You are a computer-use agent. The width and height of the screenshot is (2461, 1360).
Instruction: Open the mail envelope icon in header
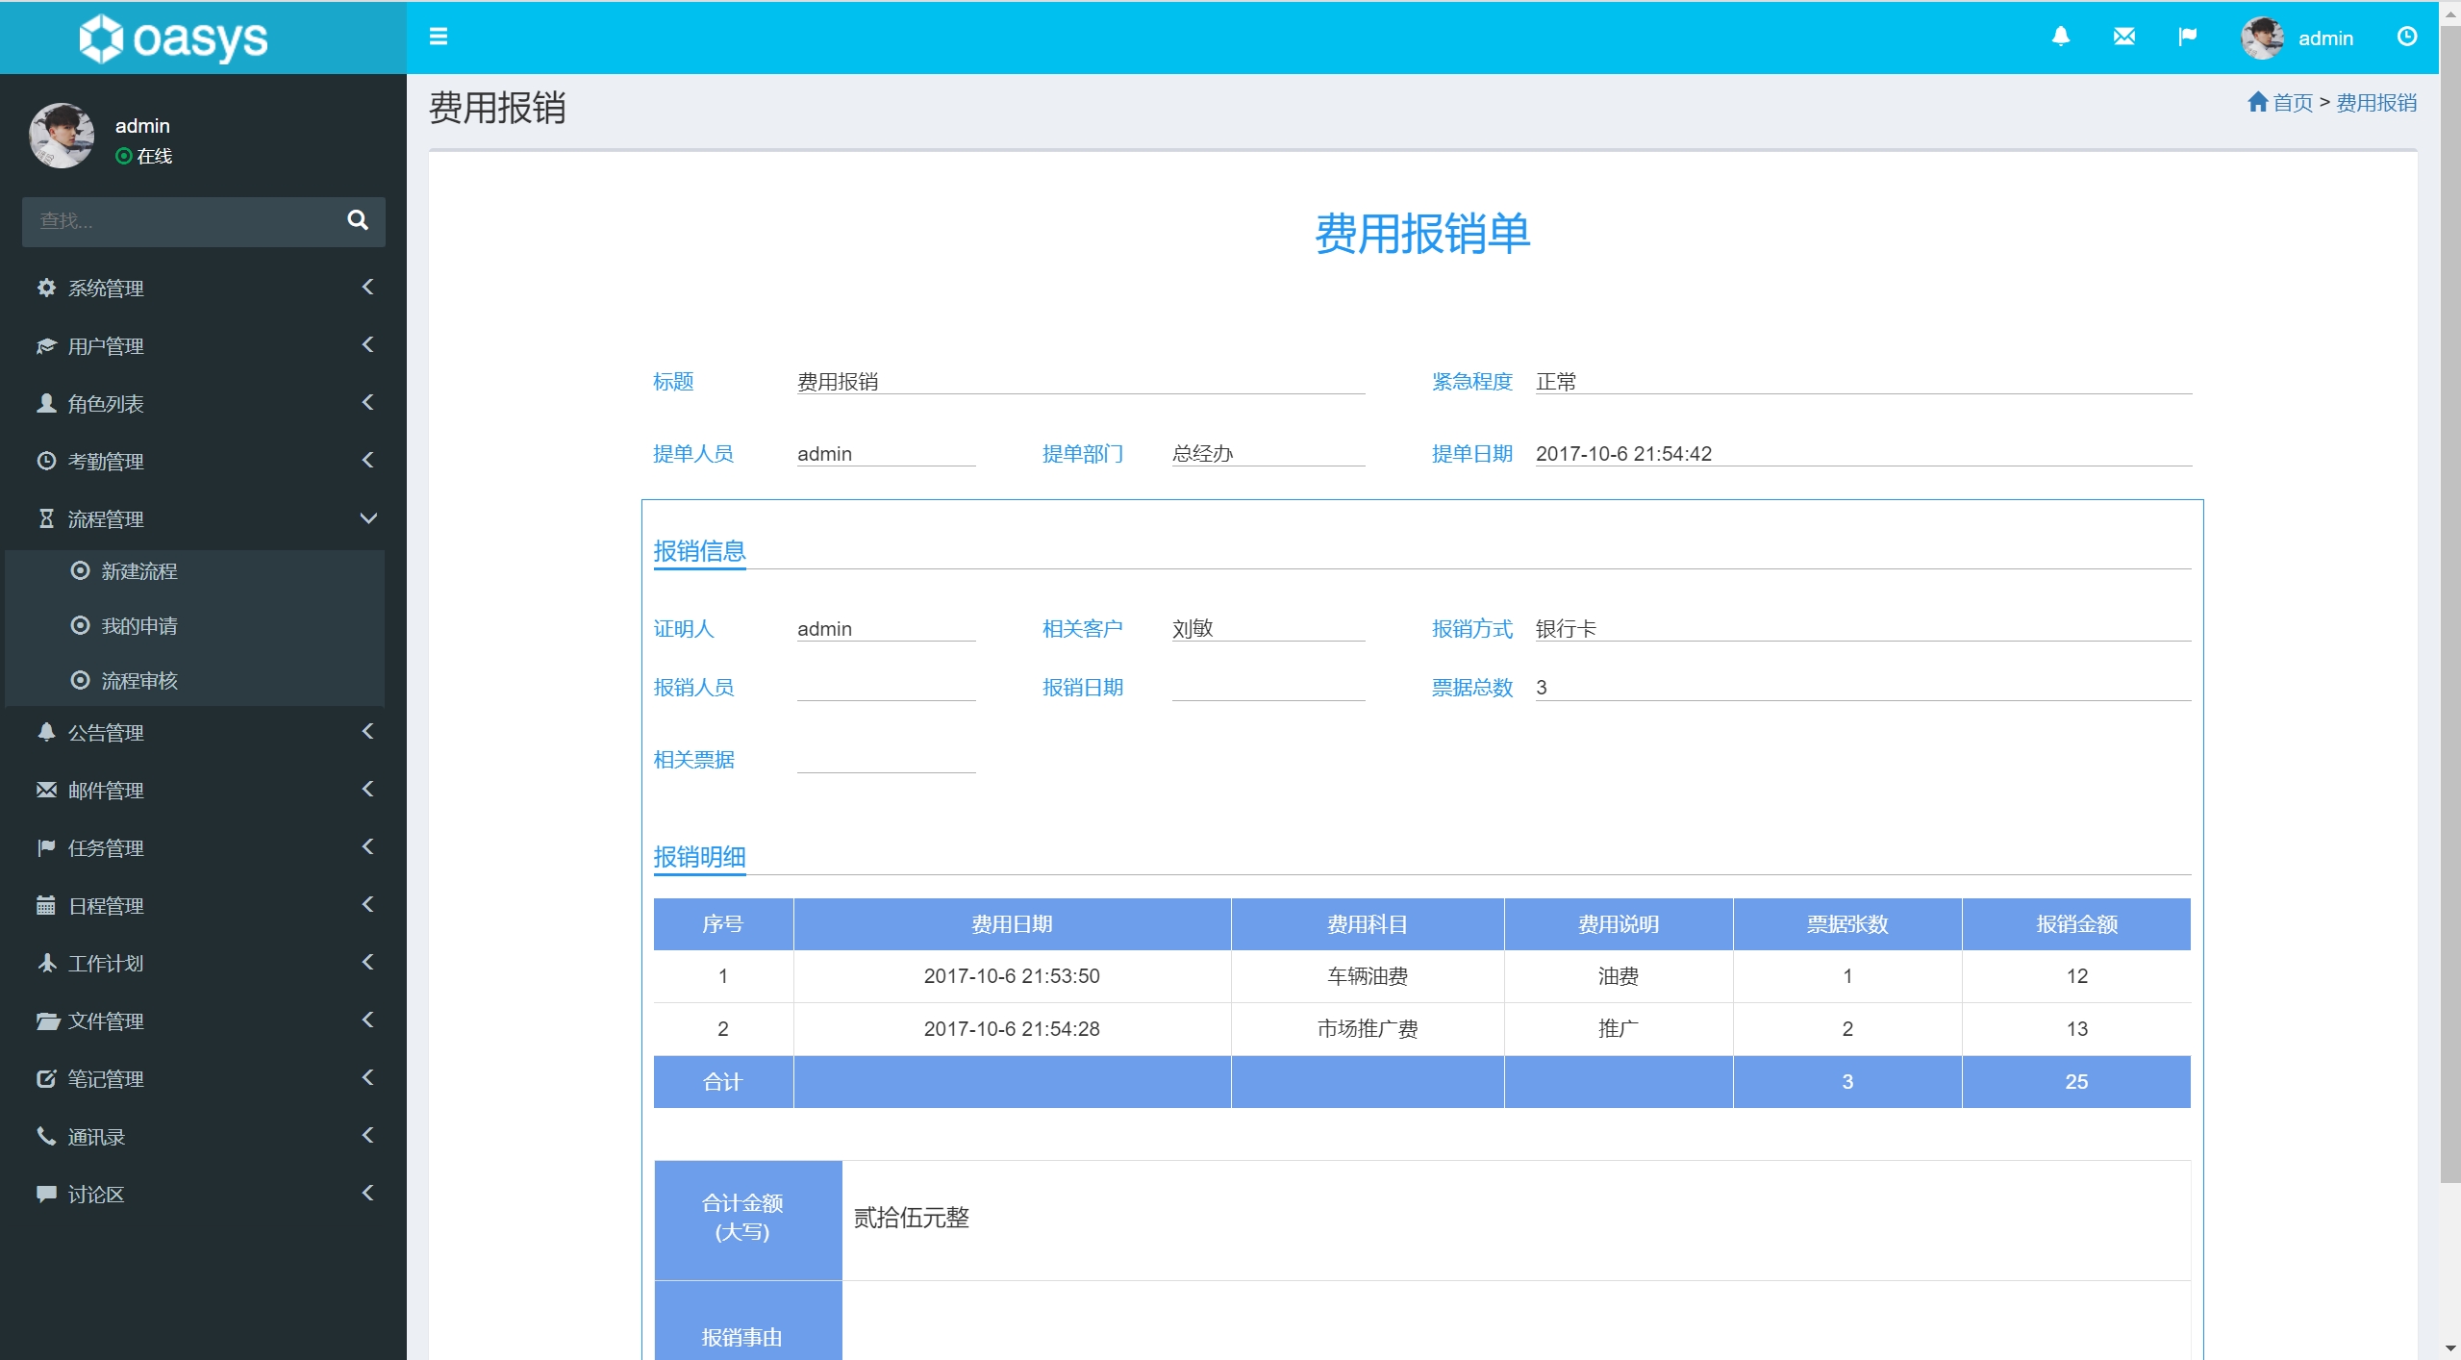point(2123,37)
